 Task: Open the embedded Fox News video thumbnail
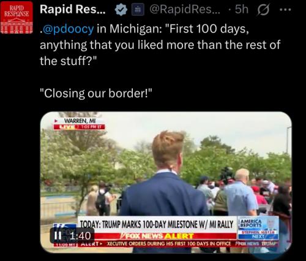tap(166, 182)
